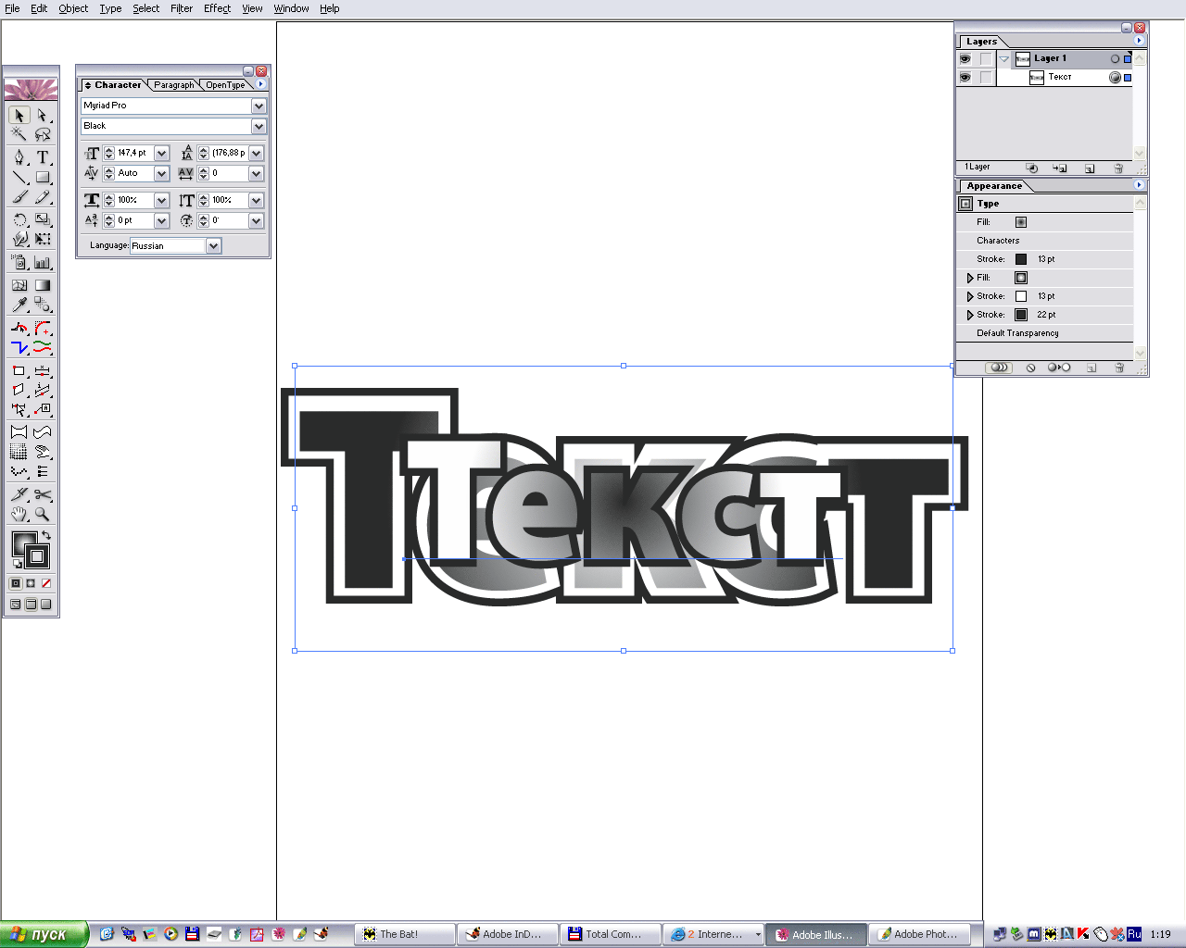Select the Scale tool
1186x948 pixels.
point(43,219)
